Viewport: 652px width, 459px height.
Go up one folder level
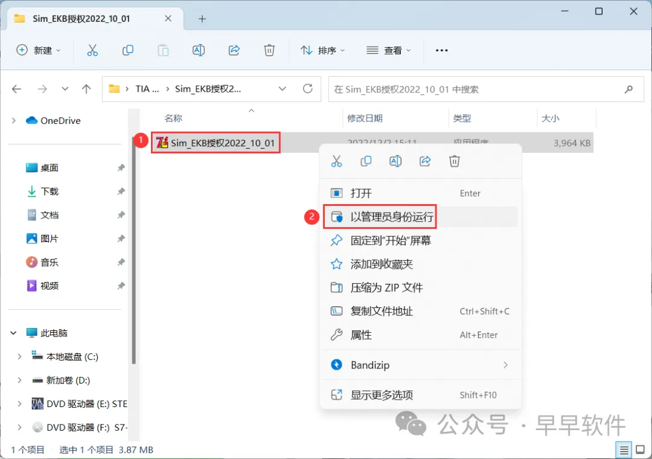pos(86,89)
